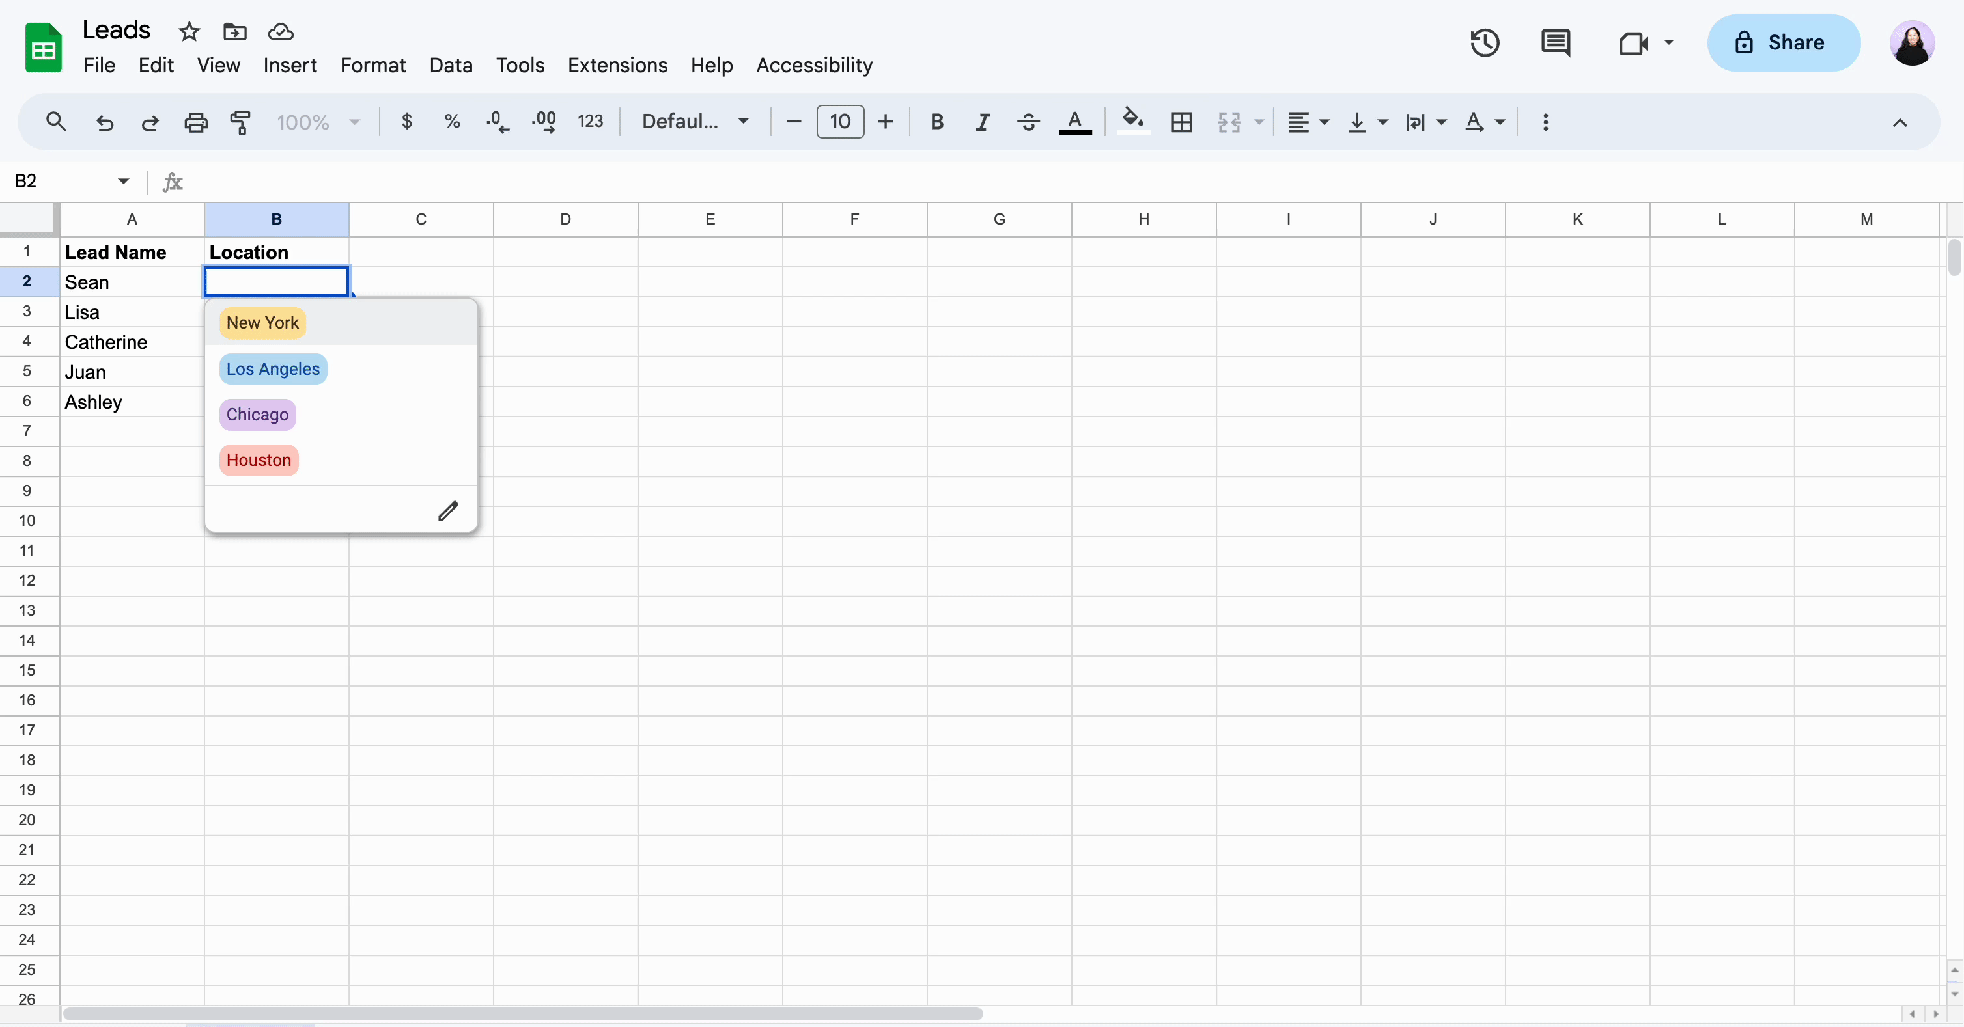Expand the name box dropdown arrow
Viewport: 1964px width, 1027px height.
(x=122, y=182)
